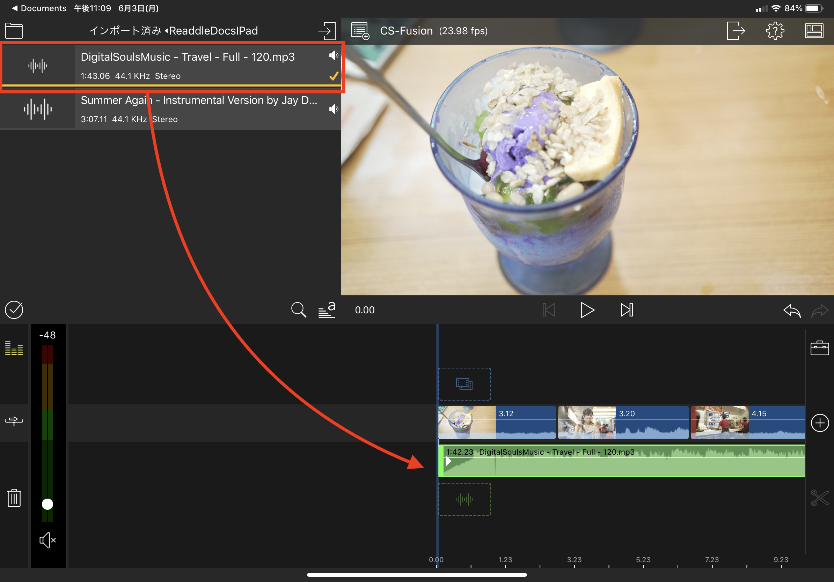Viewport: 834px width, 582px height.
Task: Click the add clip plus button
Action: click(x=819, y=423)
